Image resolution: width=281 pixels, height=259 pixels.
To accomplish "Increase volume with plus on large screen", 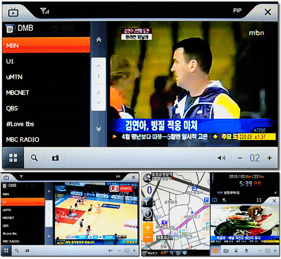I will point(270,158).
